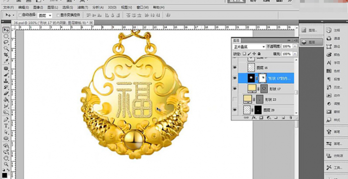Open the 填充 fill value arrow

click(x=295, y=54)
